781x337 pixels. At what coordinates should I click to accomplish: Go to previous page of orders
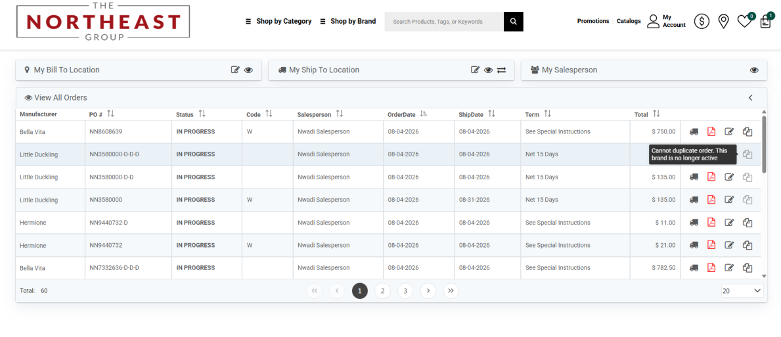point(337,291)
